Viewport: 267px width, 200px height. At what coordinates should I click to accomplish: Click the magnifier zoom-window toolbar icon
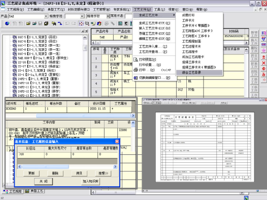pyautogui.click(x=87, y=23)
